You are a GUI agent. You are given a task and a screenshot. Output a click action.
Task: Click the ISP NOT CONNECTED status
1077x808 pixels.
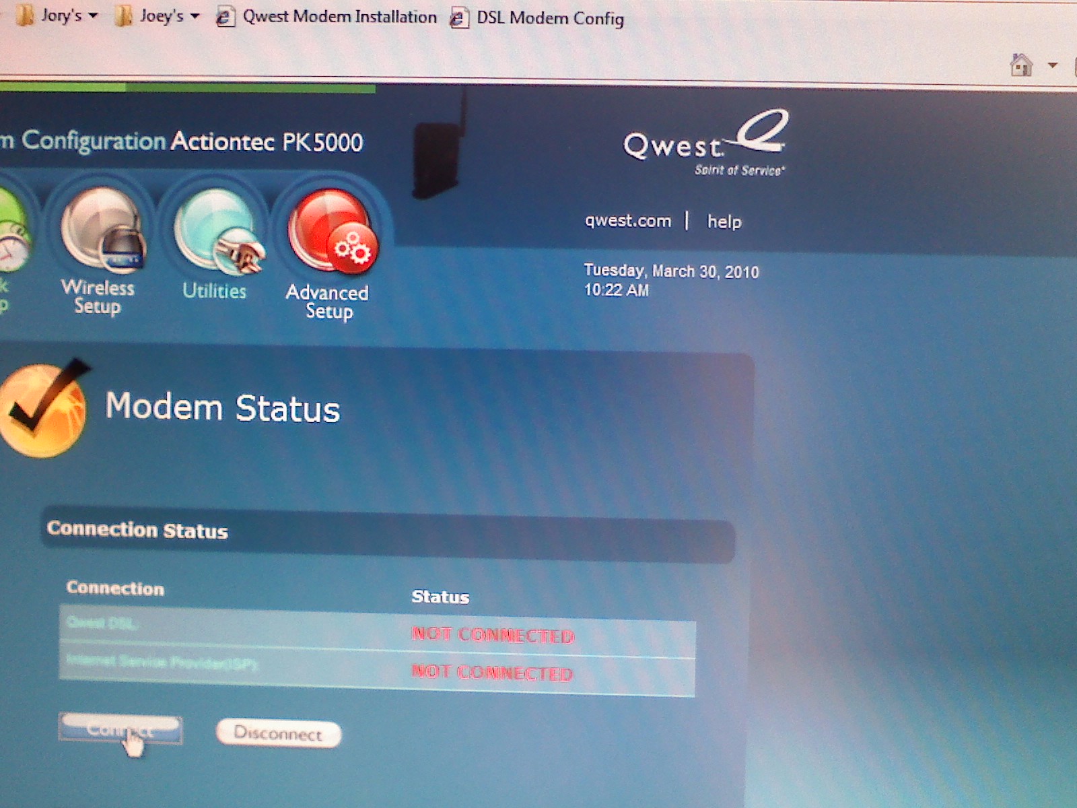pyautogui.click(x=492, y=672)
